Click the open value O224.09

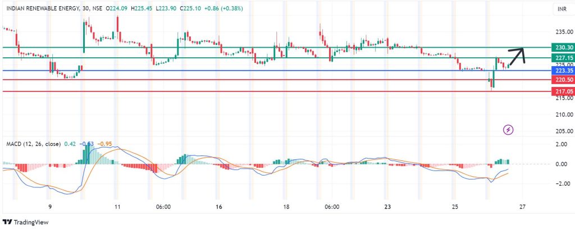[x=117, y=8]
